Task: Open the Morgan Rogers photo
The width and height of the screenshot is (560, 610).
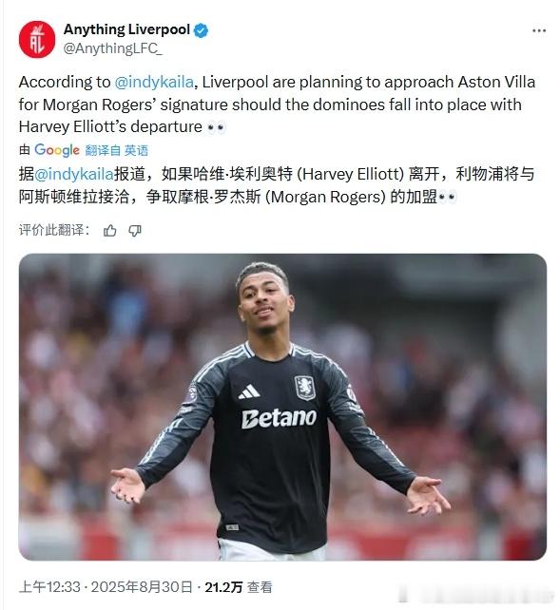Action: [282, 407]
